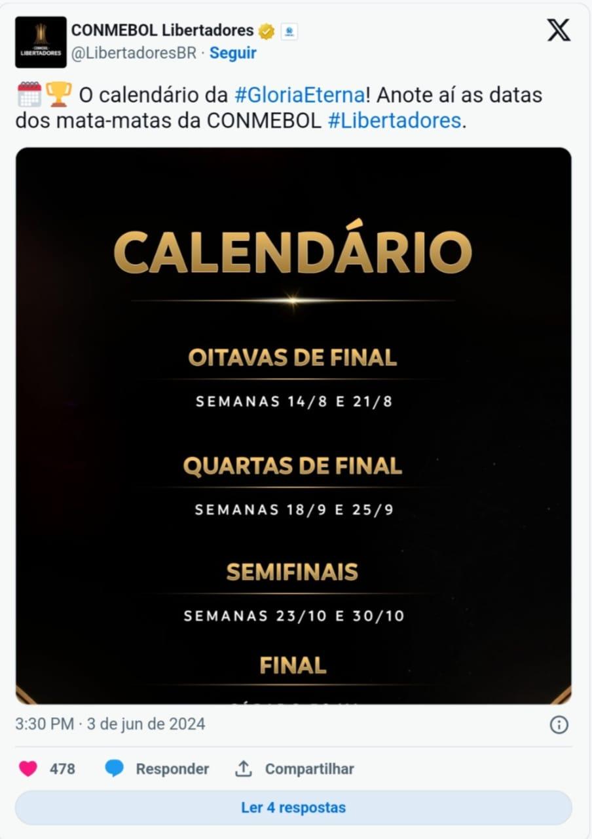This screenshot has height=839, width=592.
Task: Click the blue reply bubble icon
Action: 115,768
